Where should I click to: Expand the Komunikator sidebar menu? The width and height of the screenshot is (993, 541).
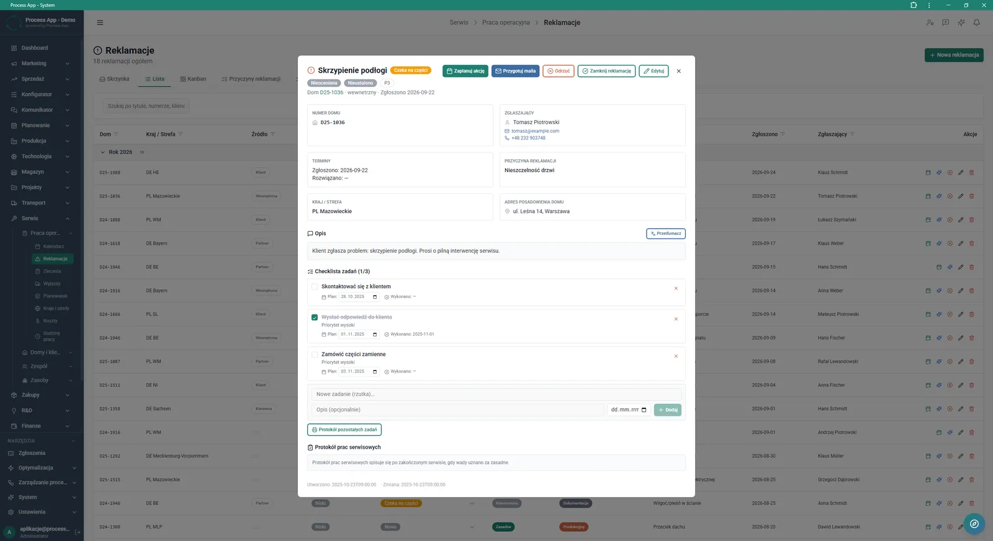click(42, 110)
